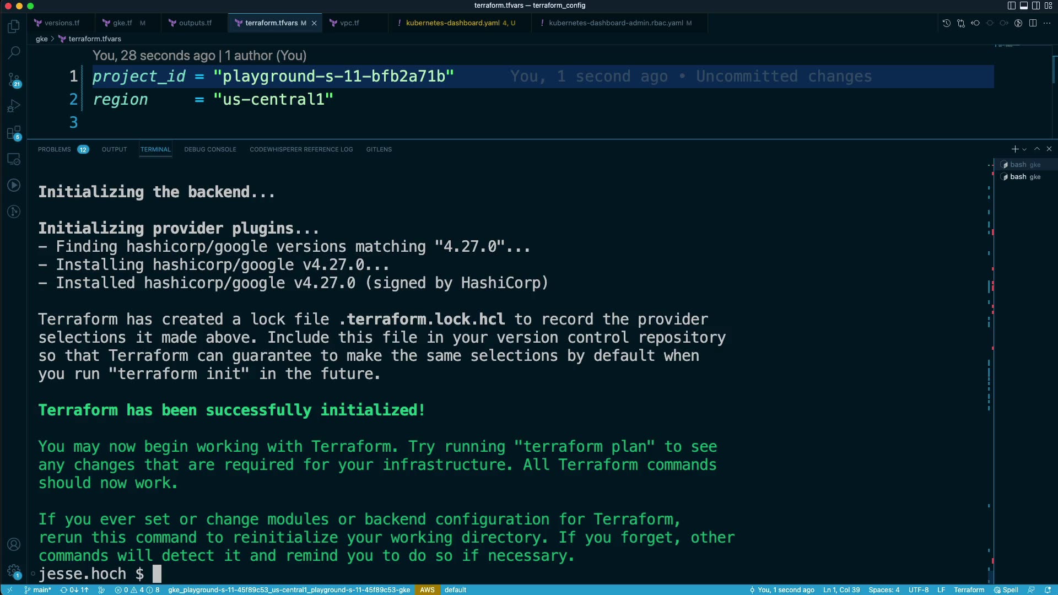Click the Split Editor Right icon
Viewport: 1058px width, 595px height.
(1033, 23)
